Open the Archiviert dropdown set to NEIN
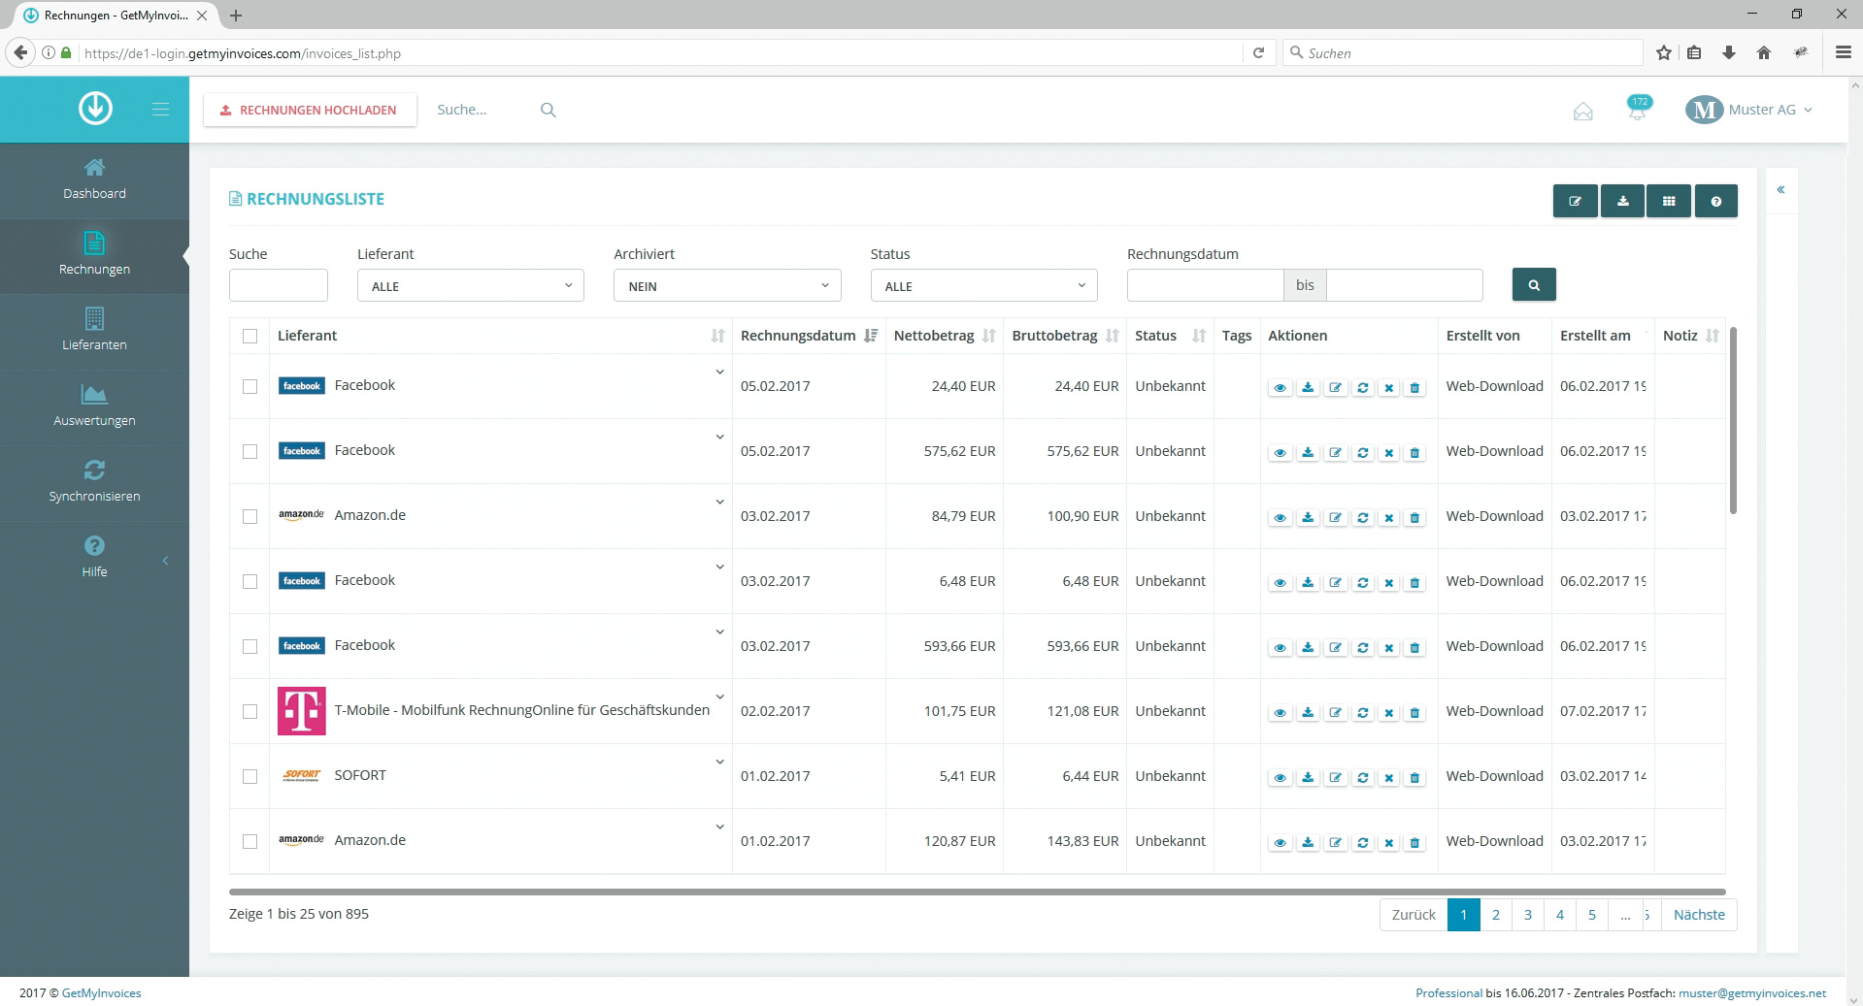Viewport: 1863px width, 1006px height. [726, 286]
